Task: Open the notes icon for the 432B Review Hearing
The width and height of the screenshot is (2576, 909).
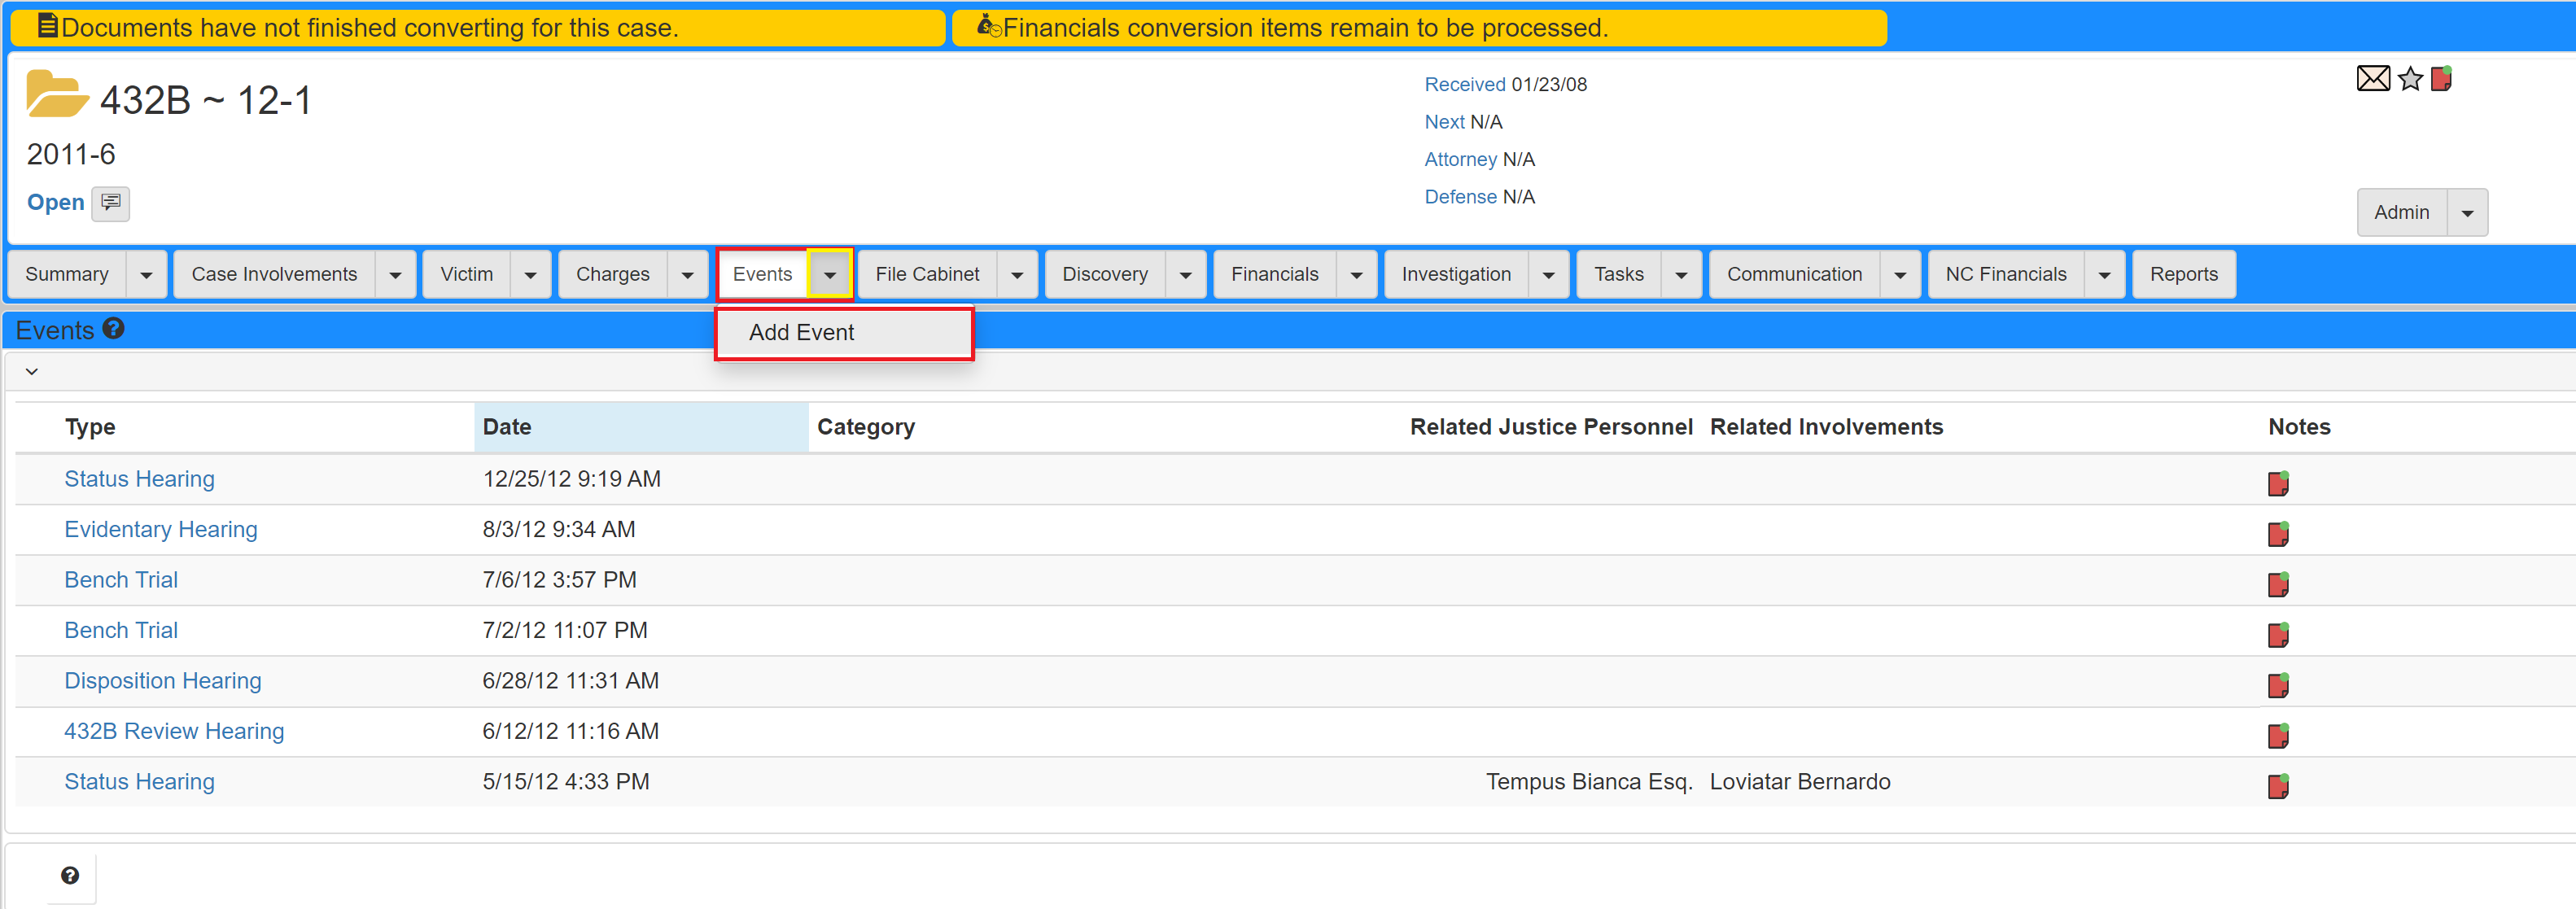Action: 2279,735
